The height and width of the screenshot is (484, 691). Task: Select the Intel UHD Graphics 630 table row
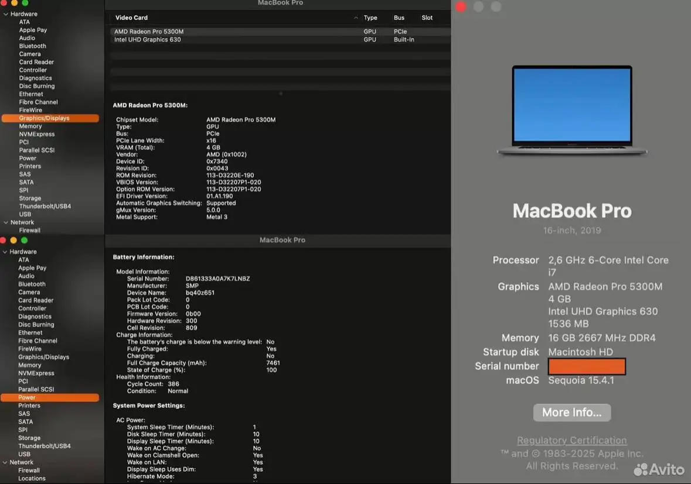tap(280, 40)
